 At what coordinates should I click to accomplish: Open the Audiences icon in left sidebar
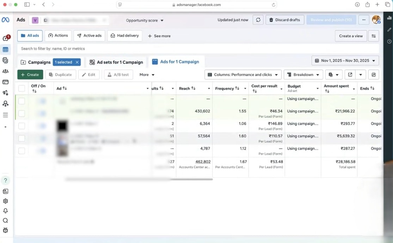point(5,71)
